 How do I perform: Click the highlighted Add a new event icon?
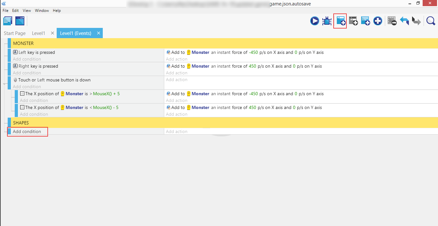click(340, 21)
